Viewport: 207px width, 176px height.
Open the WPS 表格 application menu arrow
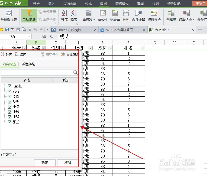[26, 3]
